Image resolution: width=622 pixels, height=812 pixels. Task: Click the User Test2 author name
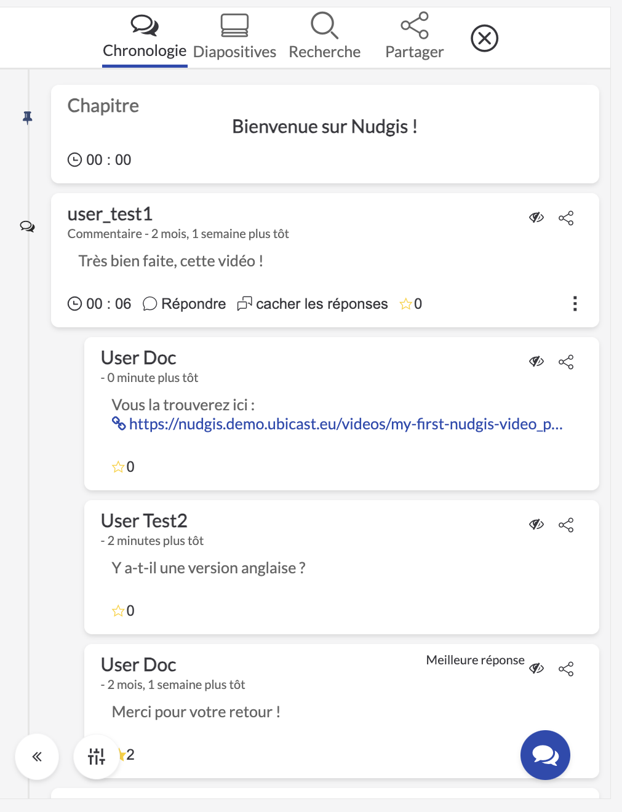pyautogui.click(x=144, y=521)
